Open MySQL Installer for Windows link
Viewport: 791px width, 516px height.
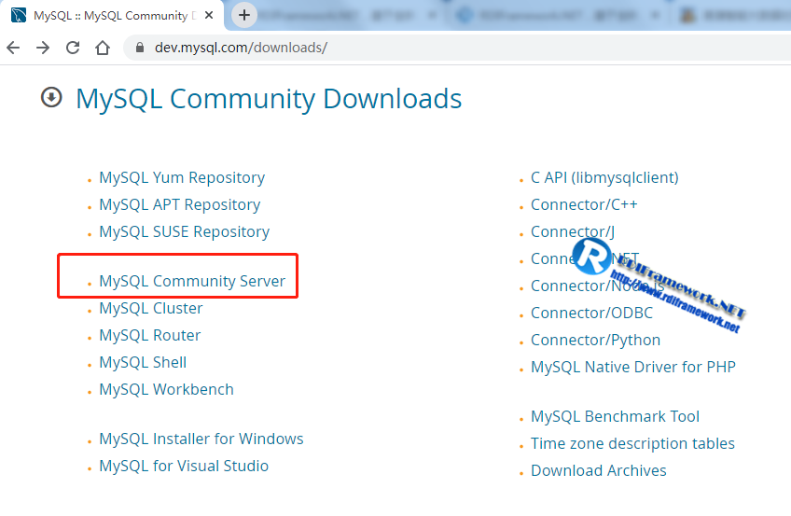[201, 439]
